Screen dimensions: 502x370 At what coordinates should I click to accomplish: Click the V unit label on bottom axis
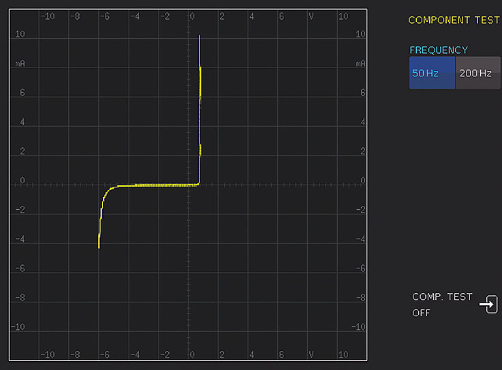click(311, 355)
